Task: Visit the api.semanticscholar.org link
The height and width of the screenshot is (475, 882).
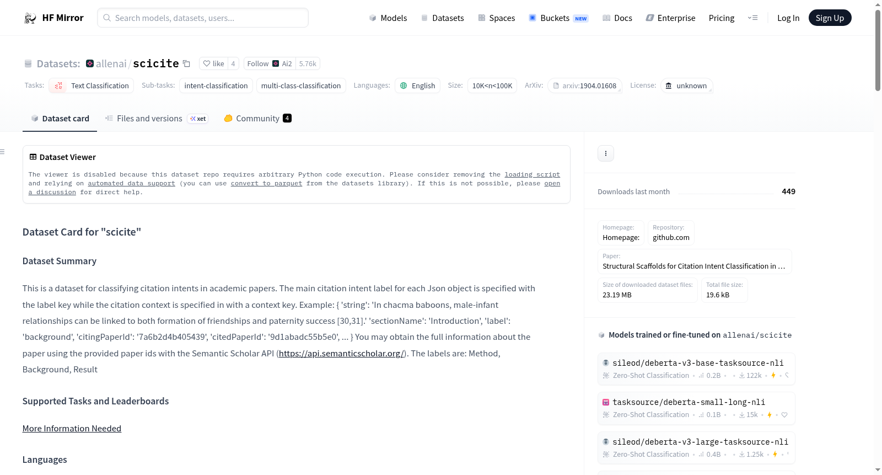Action: 341,353
